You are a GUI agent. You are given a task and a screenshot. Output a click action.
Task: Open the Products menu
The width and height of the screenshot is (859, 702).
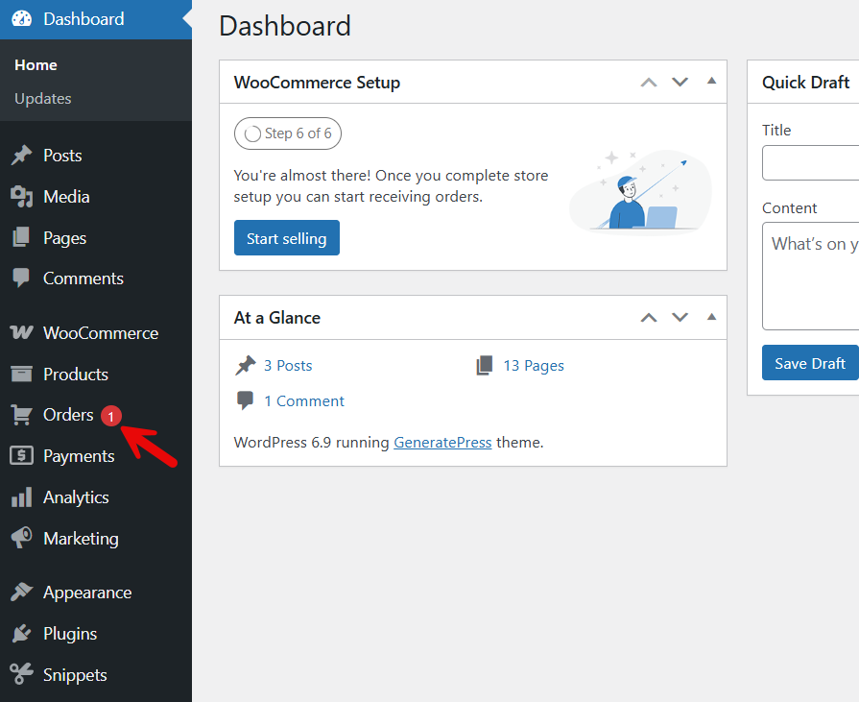(75, 375)
